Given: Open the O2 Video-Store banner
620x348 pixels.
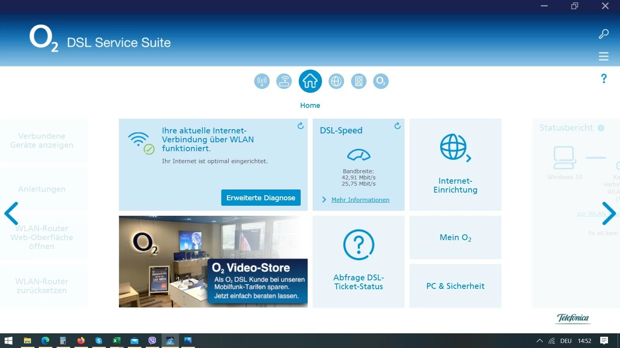Looking at the screenshot, I should pos(213,262).
